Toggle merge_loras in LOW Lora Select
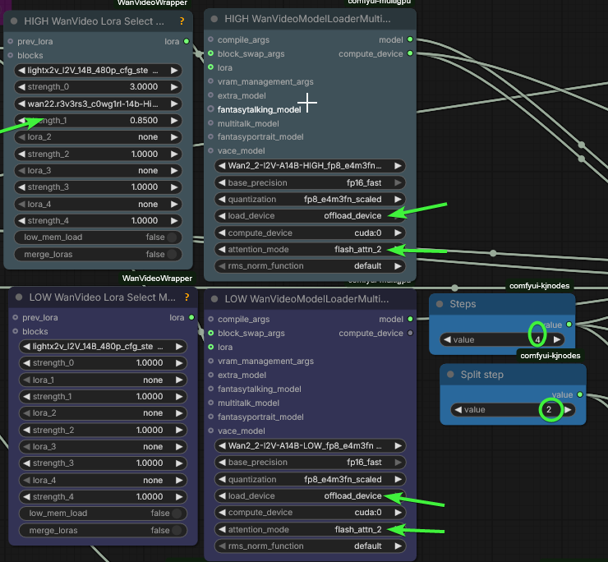608x562 pixels. click(177, 531)
